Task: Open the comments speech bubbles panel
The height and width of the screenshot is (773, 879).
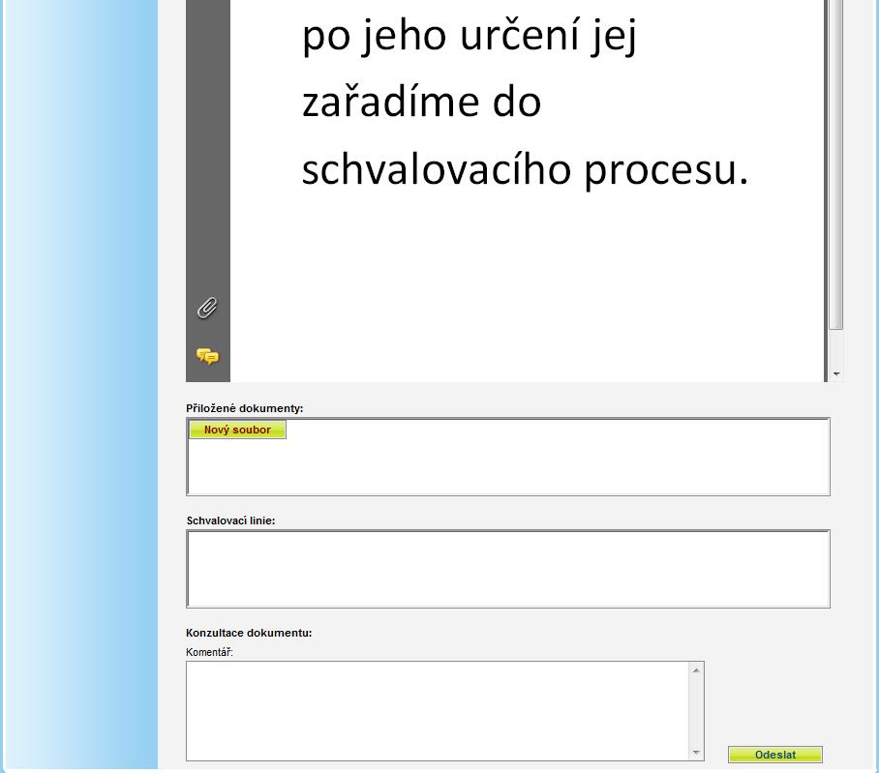Action: pyautogui.click(x=207, y=356)
